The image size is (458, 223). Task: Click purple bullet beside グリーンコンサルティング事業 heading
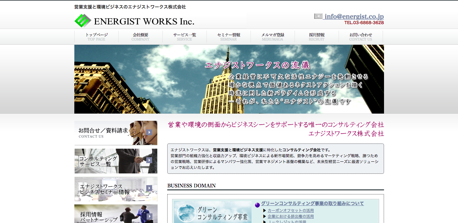257,205
